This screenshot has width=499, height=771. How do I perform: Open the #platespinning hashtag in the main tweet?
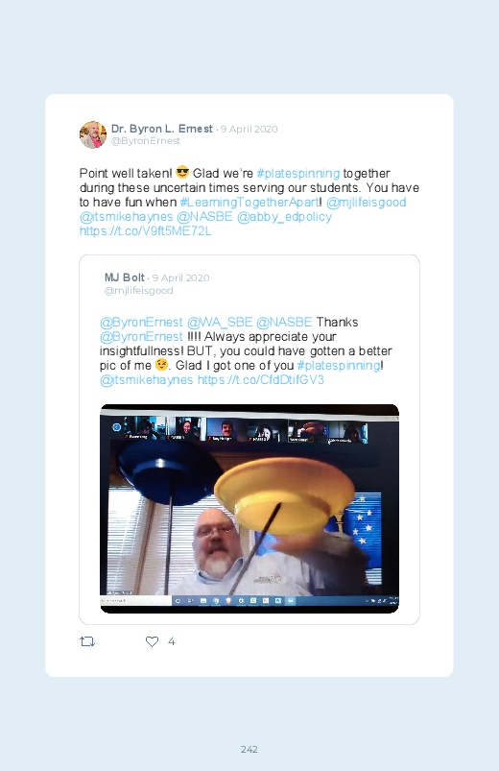pos(298,173)
